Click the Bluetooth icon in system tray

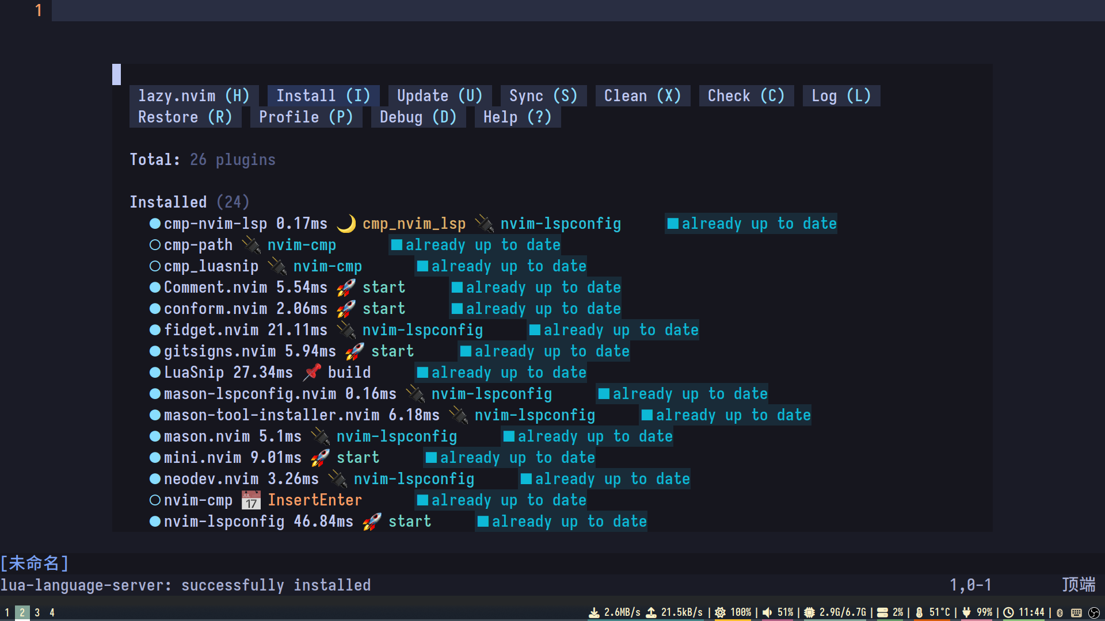[x=1060, y=613]
